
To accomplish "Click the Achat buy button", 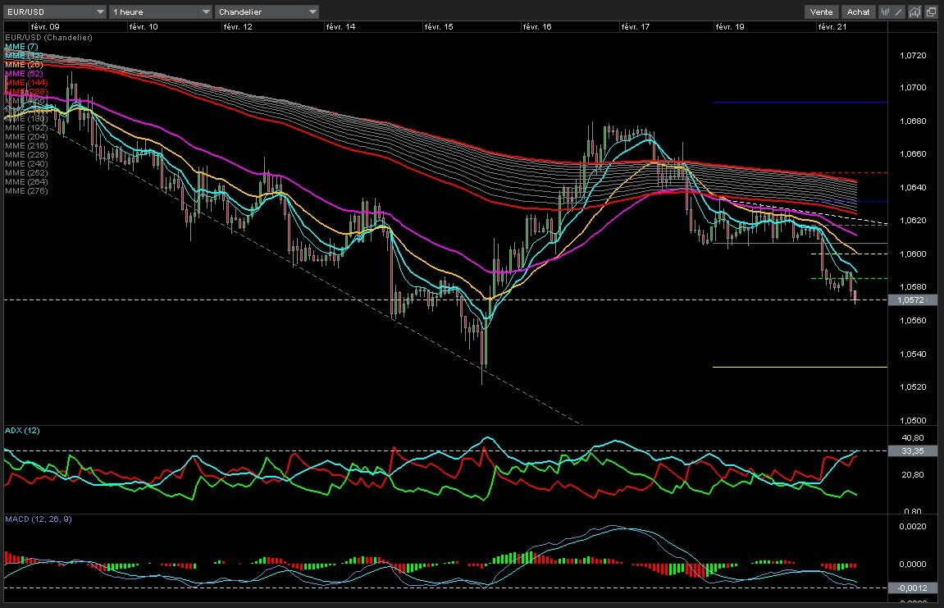I will click(x=858, y=11).
